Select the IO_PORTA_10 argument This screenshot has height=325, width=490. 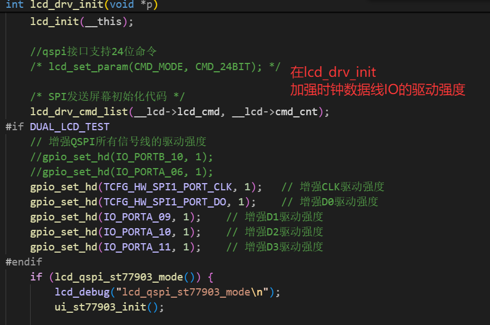[137, 232]
